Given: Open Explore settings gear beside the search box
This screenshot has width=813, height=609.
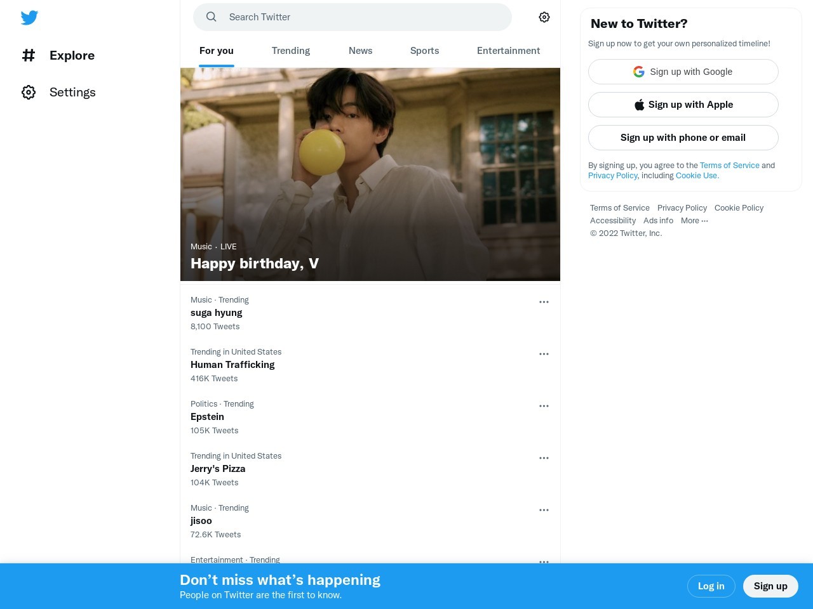Looking at the screenshot, I should click(x=544, y=17).
